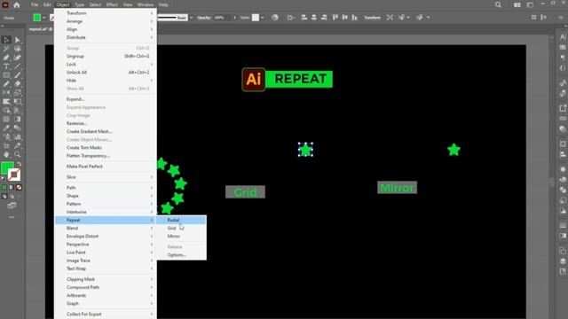Toggle the Gradient fill mode button

pyautogui.click(x=12, y=187)
